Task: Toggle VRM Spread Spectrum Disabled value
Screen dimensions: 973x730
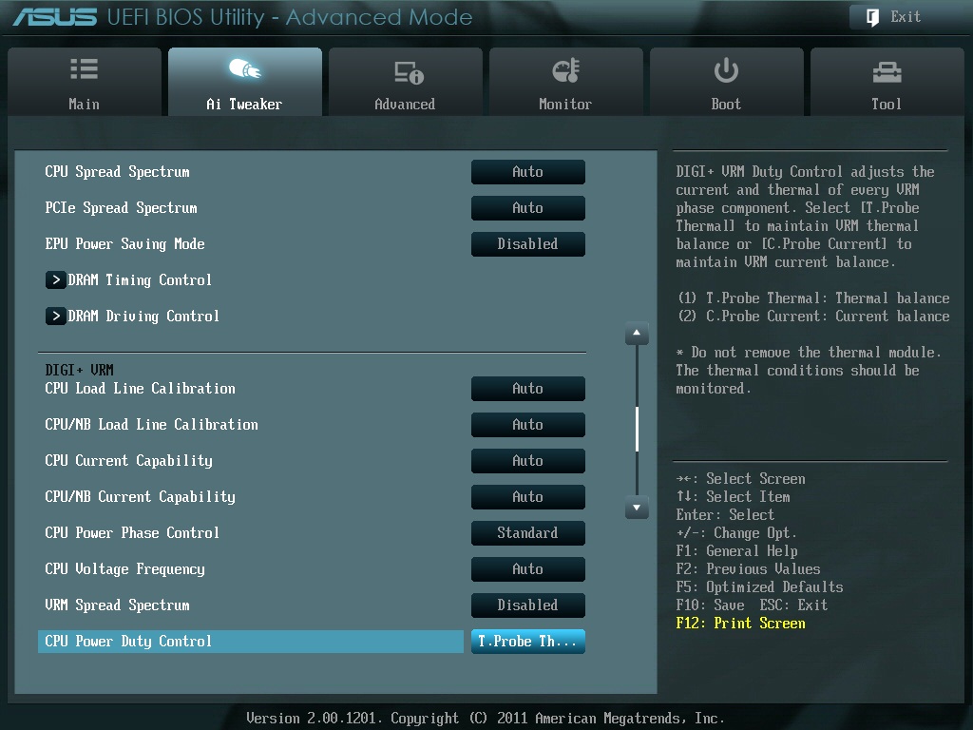Action: click(x=528, y=605)
